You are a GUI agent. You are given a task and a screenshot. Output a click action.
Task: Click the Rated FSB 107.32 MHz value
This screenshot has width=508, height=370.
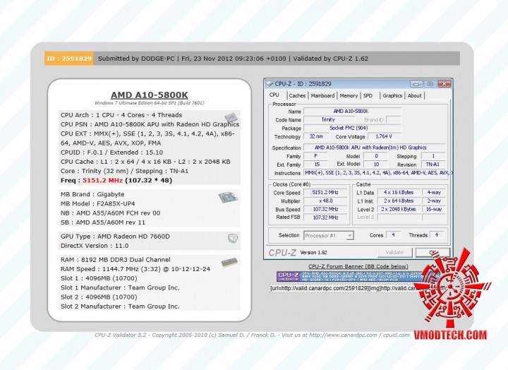(x=325, y=217)
